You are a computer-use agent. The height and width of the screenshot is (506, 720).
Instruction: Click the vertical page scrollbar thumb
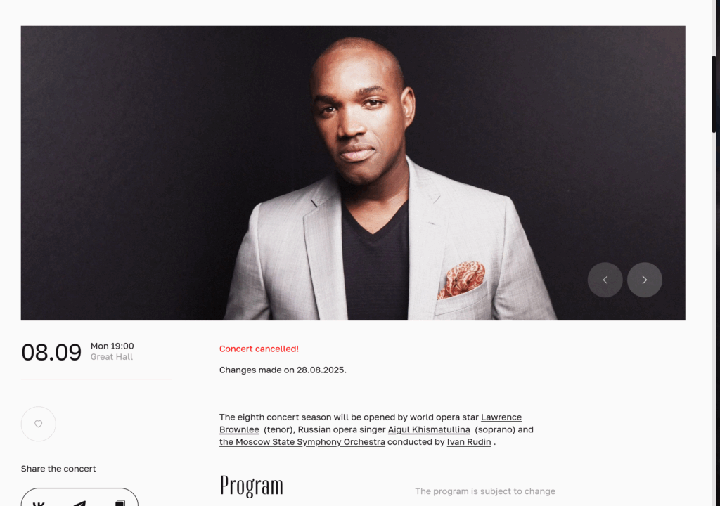pyautogui.click(x=714, y=94)
